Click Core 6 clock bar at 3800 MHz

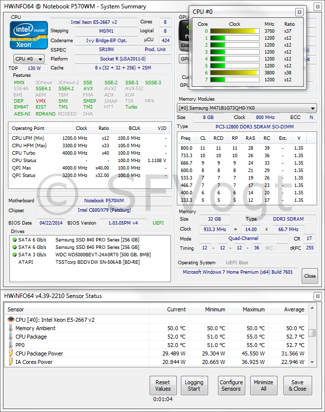point(235,72)
